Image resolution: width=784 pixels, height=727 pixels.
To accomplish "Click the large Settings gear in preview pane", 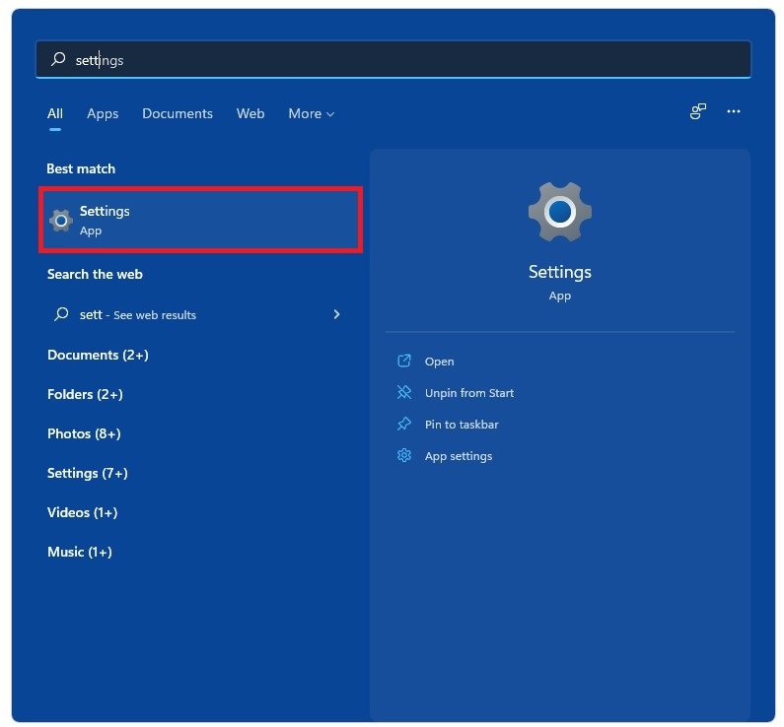I will 559,212.
